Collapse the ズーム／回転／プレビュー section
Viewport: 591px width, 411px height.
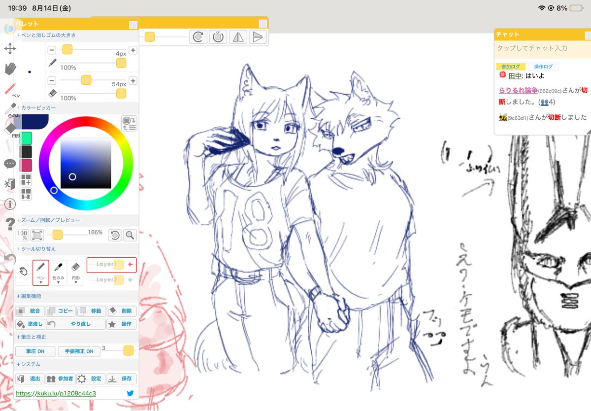[48, 220]
